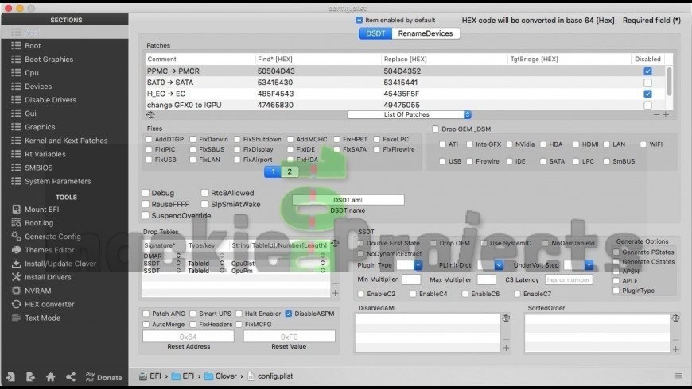Open the HEX converter tool

click(x=49, y=304)
